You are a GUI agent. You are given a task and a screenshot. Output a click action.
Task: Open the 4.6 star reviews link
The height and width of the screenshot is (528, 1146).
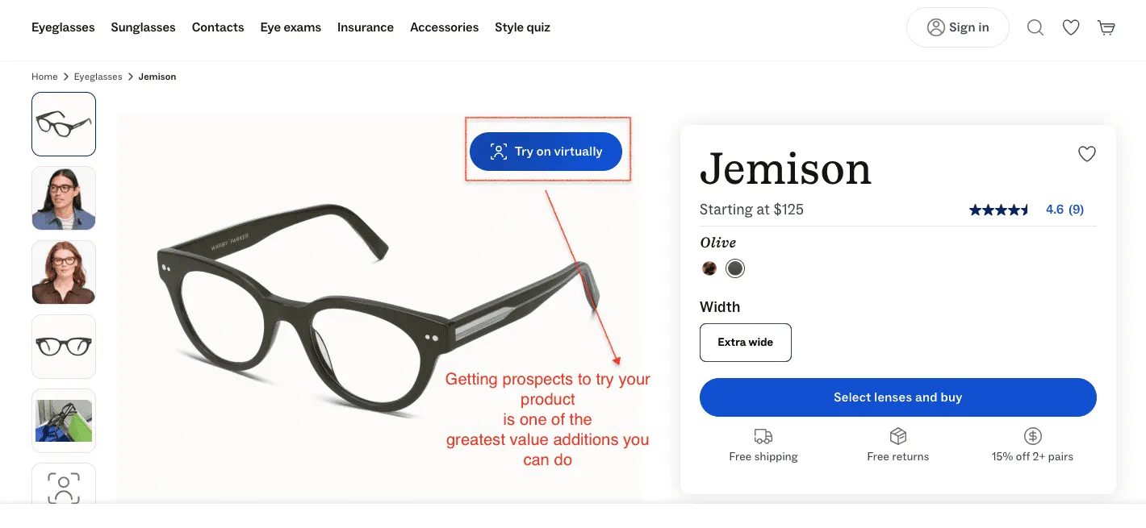pyautogui.click(x=1065, y=209)
